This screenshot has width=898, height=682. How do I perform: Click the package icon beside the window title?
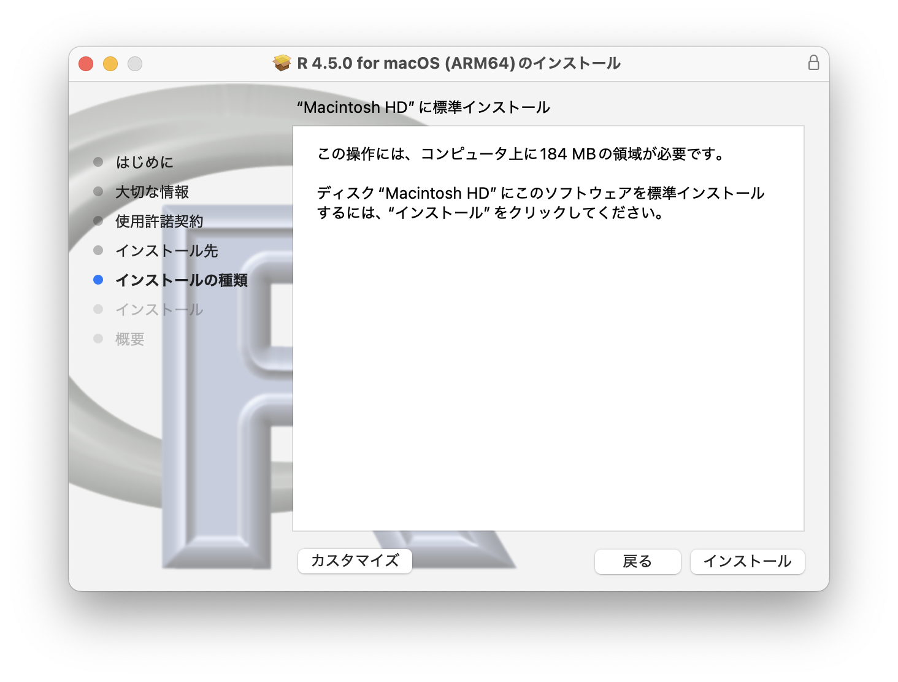pos(282,63)
